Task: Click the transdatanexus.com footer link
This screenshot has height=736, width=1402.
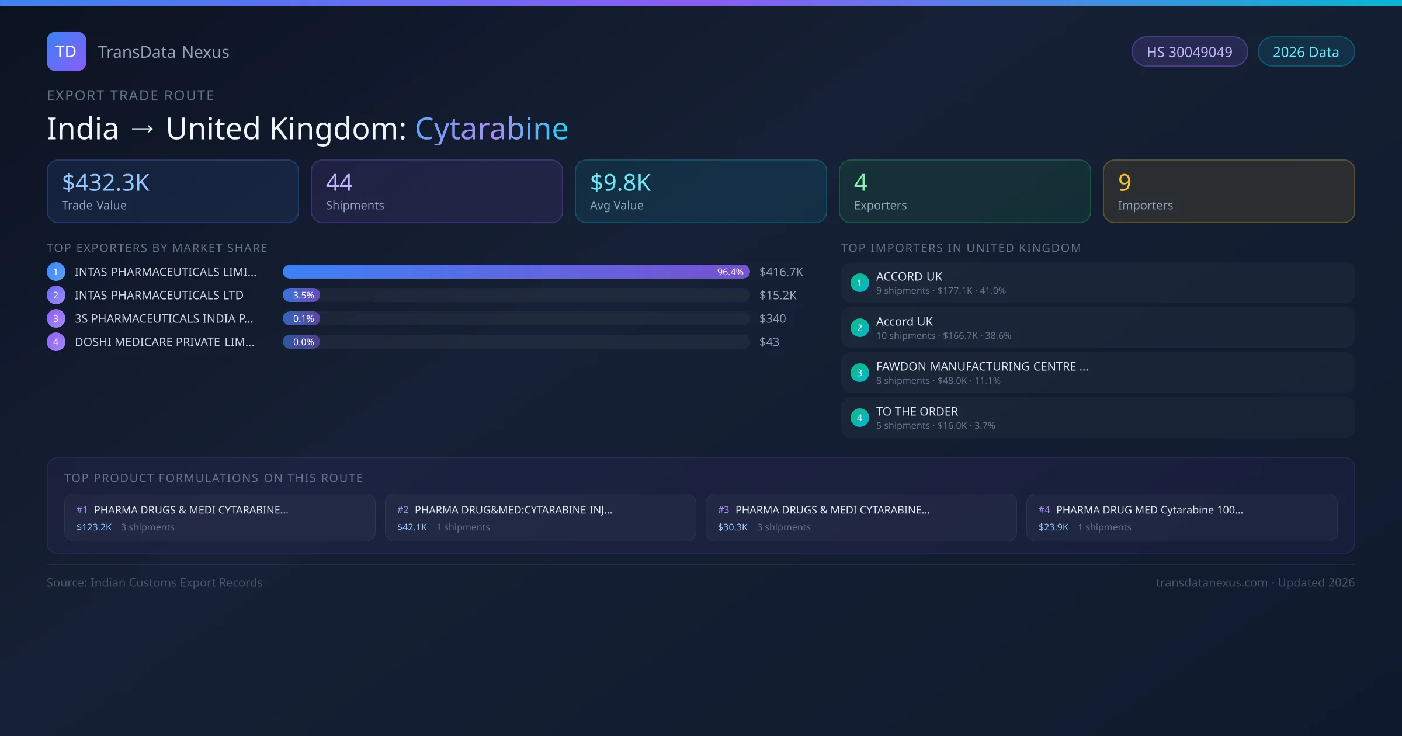Action: pyautogui.click(x=1211, y=582)
